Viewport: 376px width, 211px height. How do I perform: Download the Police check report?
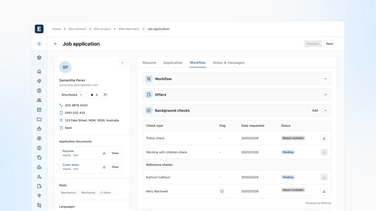(324, 138)
